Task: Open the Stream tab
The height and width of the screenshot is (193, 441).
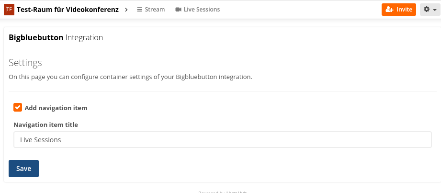Action: 151,10
